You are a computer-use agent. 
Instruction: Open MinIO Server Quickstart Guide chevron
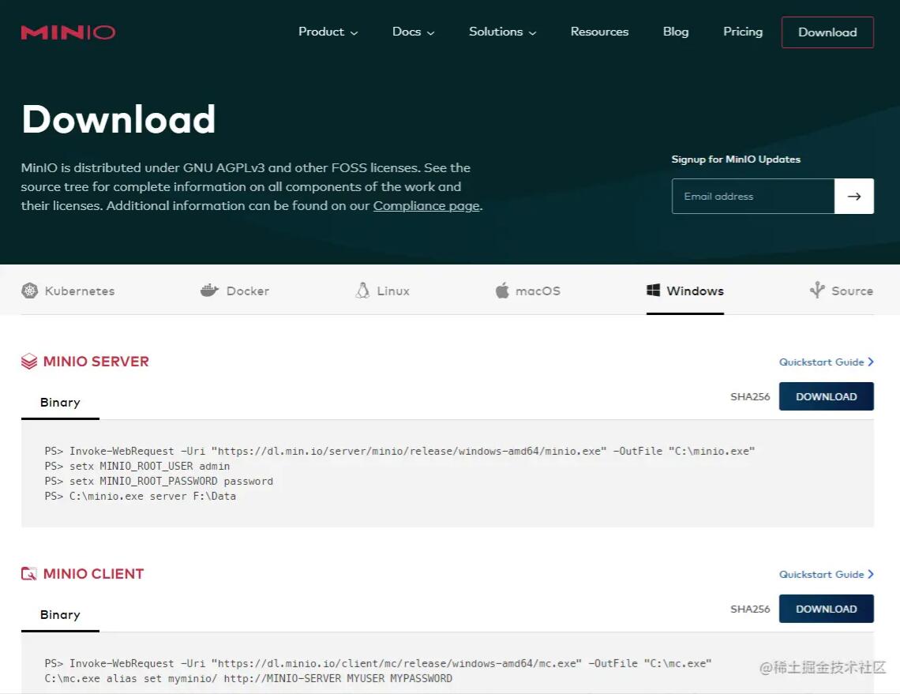[871, 362]
